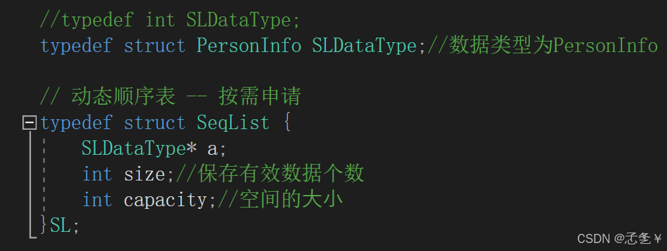Viewport: 667px width, 251px height.
Task: Click the CSDN watermark text
Action: (619, 238)
